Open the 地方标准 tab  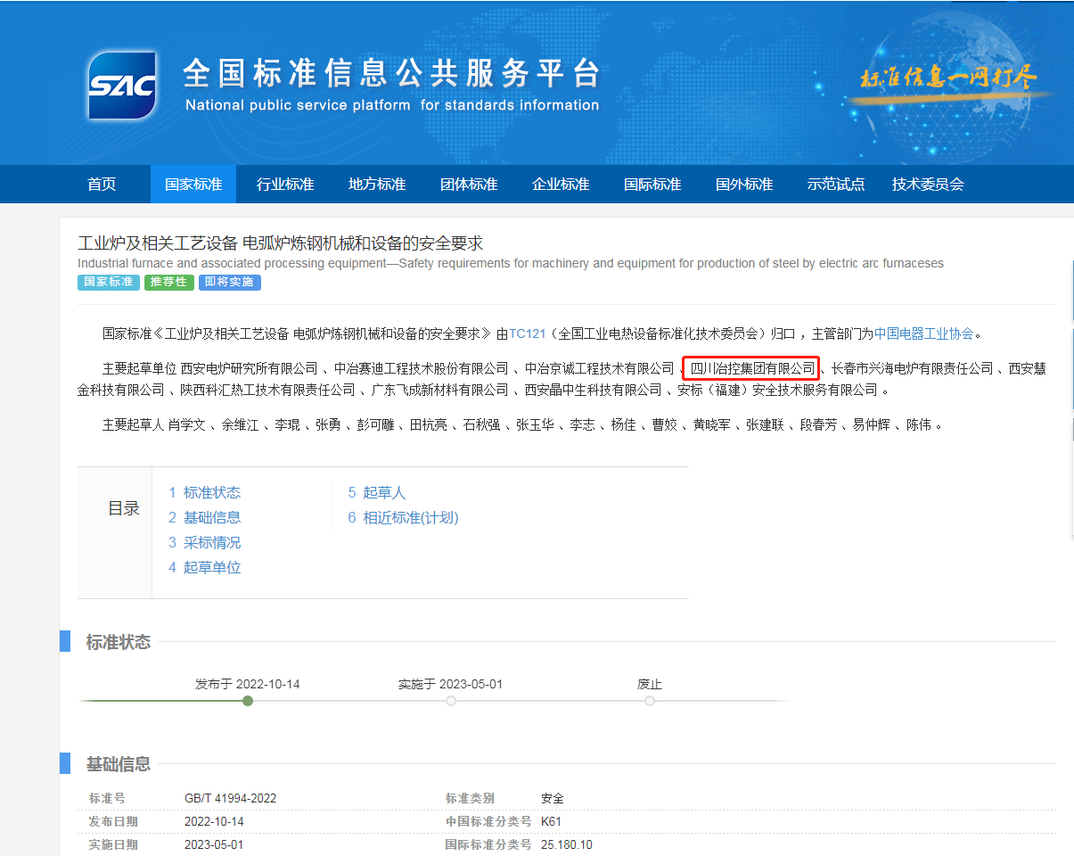point(377,185)
